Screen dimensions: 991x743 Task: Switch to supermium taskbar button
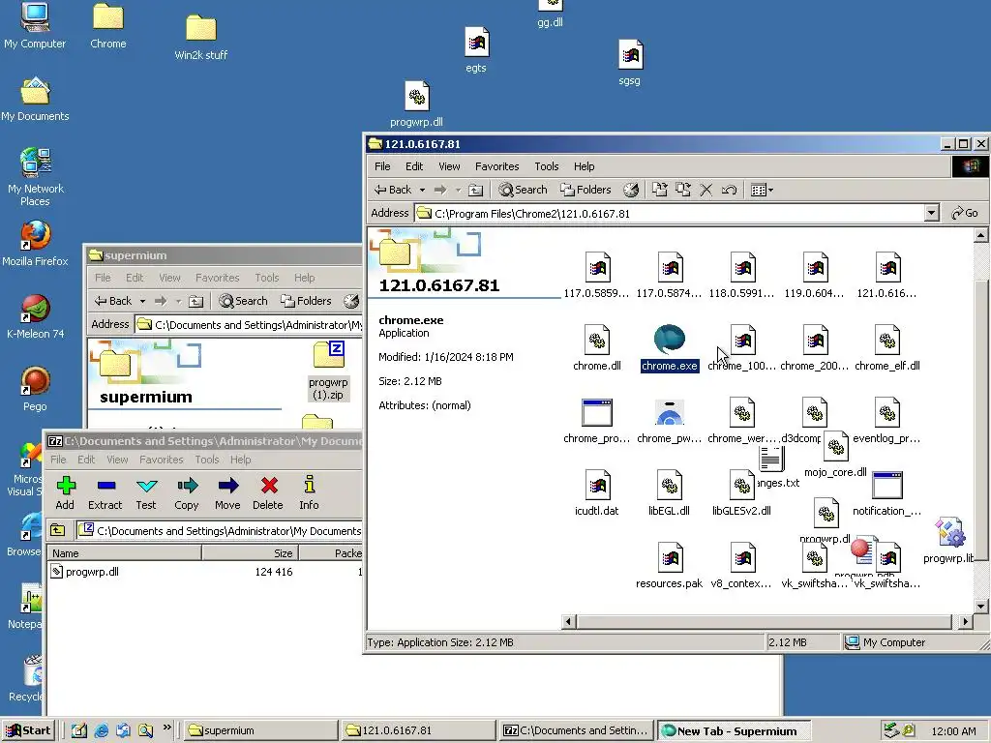click(260, 730)
